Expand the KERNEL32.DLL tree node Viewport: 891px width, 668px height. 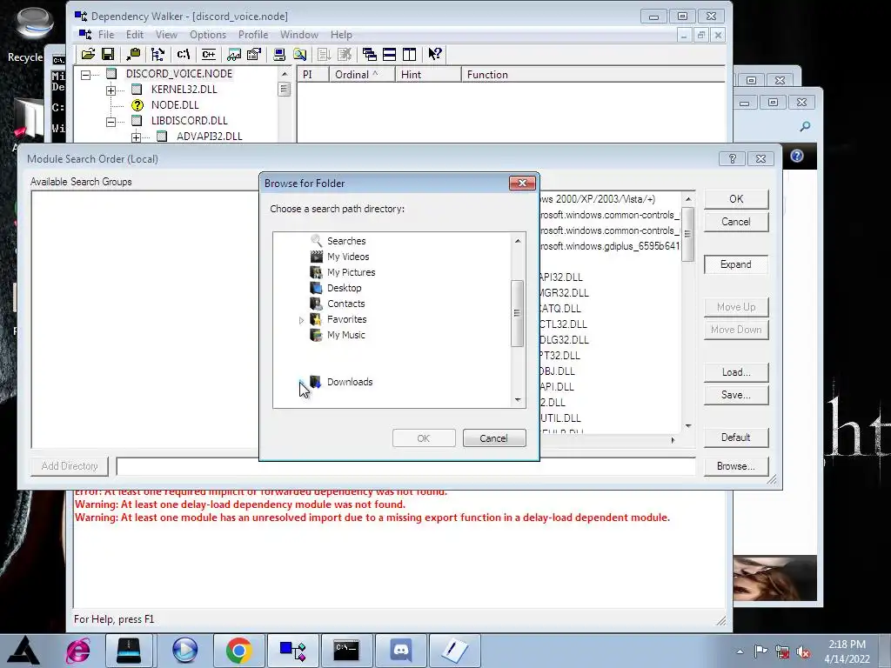(111, 90)
